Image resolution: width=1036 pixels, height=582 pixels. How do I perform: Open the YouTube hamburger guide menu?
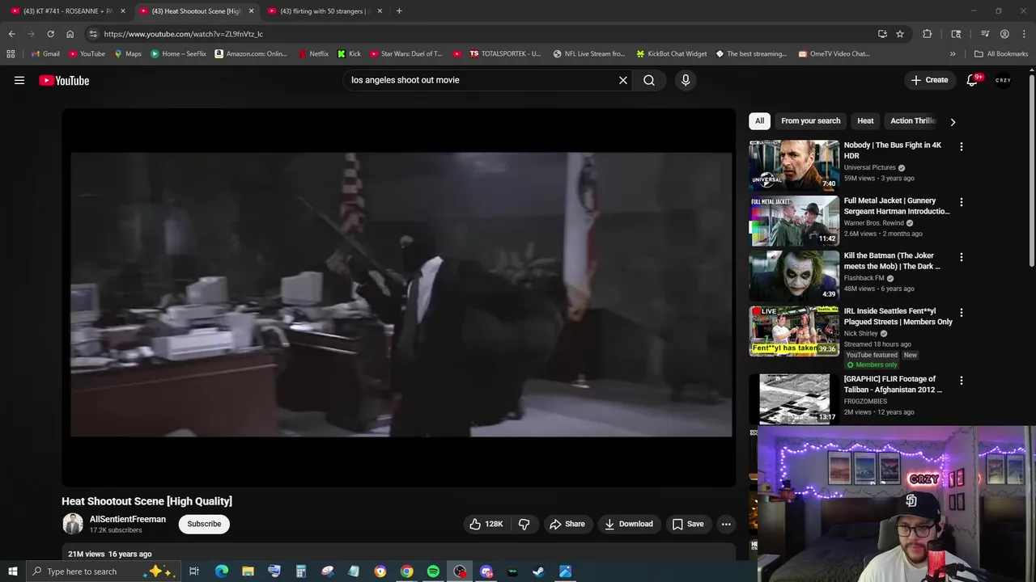[x=19, y=80]
